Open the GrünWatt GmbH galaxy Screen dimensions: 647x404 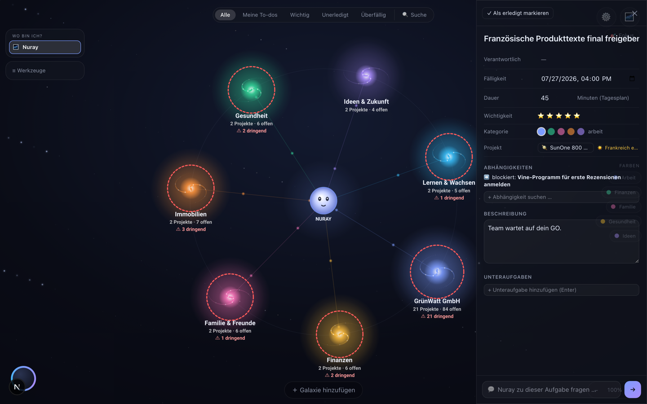pos(437,272)
